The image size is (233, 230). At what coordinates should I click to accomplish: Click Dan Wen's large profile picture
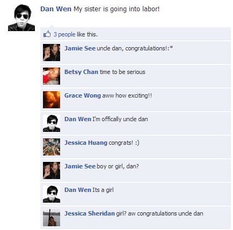pyautogui.click(x=21, y=18)
